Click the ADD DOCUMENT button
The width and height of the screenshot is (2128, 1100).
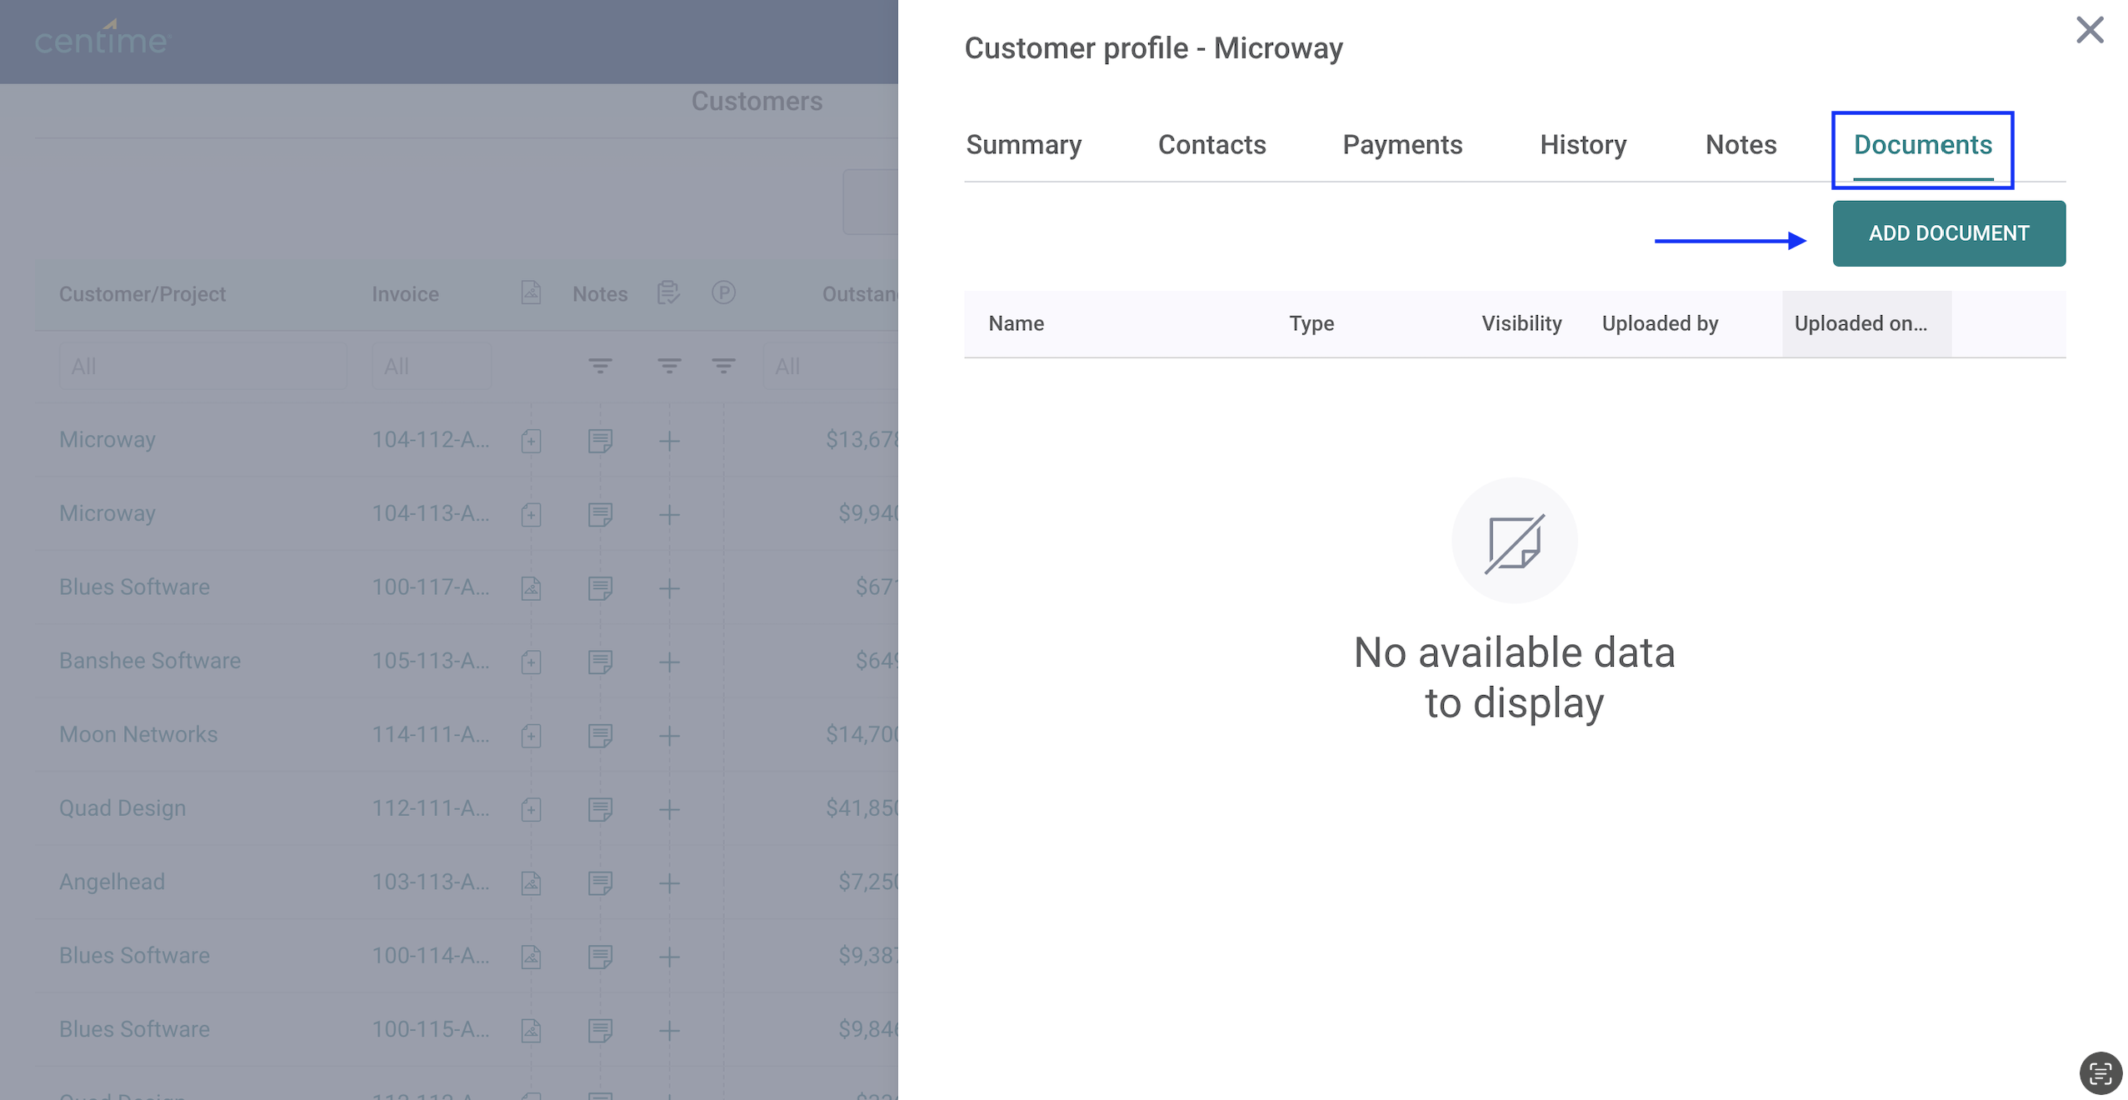1948,233
